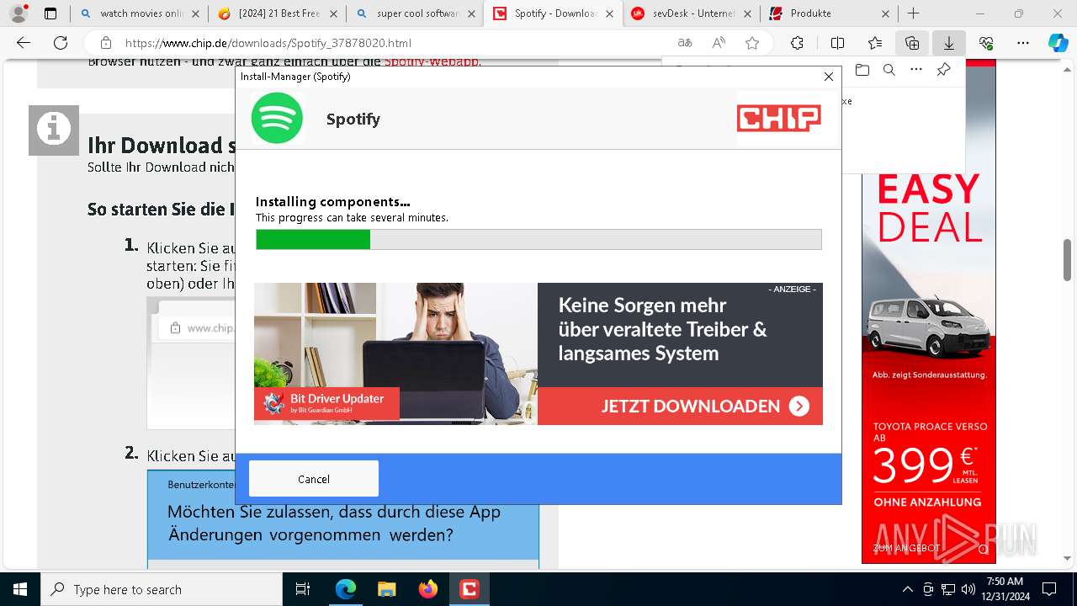Image resolution: width=1077 pixels, height=606 pixels.
Task: Click the Bit Driver Updater logo
Action: pos(326,404)
